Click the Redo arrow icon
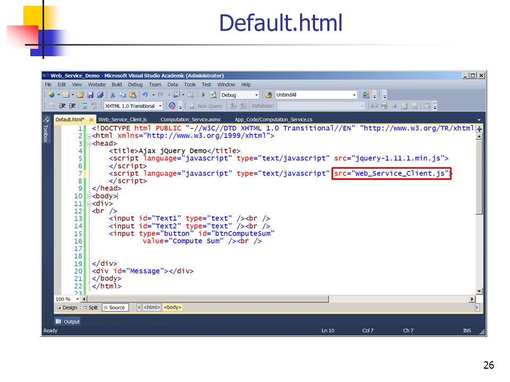Image resolution: width=510 pixels, height=382 pixels. tap(160, 95)
